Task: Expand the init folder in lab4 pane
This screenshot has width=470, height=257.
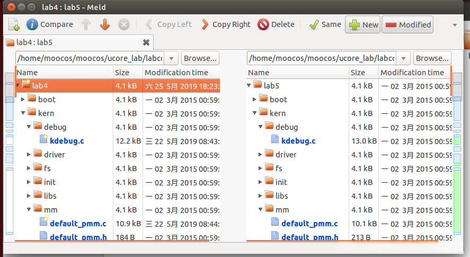Action: point(29,182)
